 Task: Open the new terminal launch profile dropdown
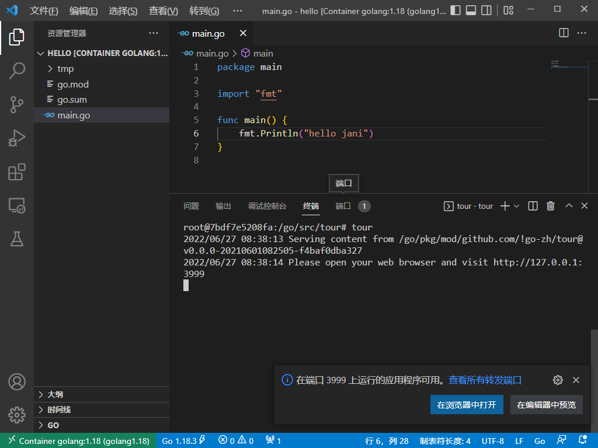(516, 206)
